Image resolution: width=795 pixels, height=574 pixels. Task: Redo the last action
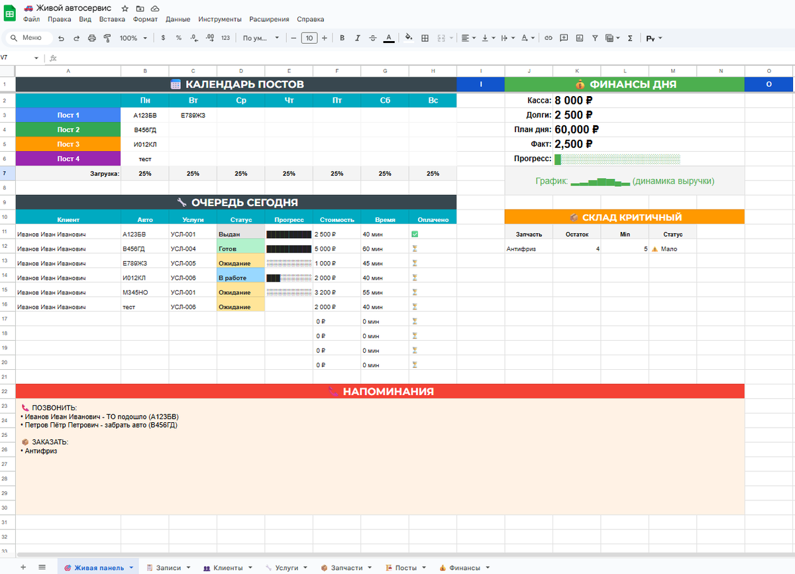coord(76,38)
